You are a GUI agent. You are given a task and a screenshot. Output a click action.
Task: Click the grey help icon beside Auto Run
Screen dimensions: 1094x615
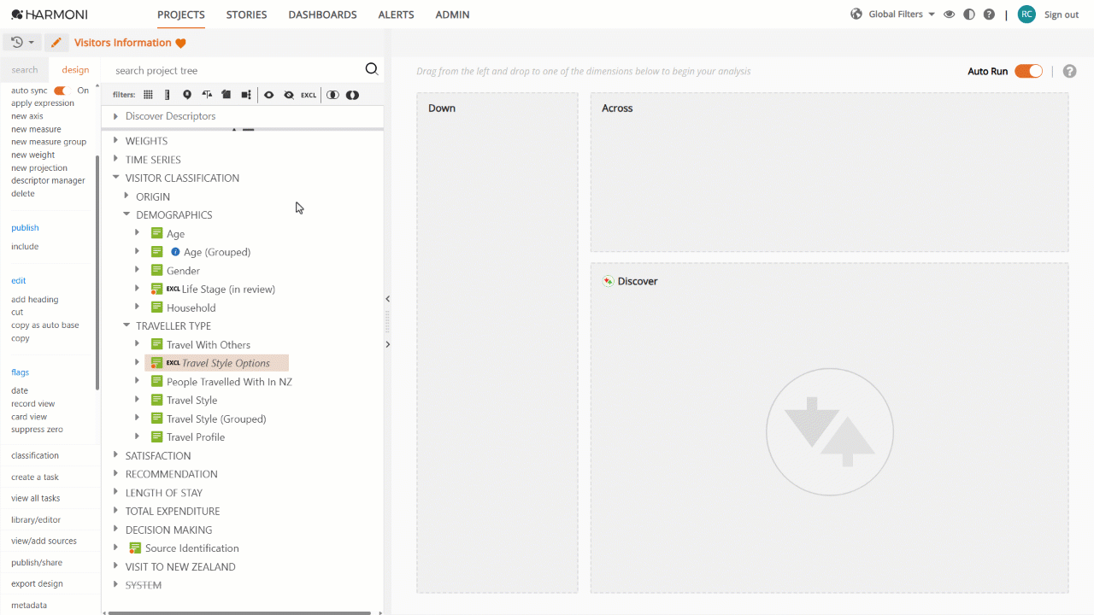pyautogui.click(x=1069, y=71)
